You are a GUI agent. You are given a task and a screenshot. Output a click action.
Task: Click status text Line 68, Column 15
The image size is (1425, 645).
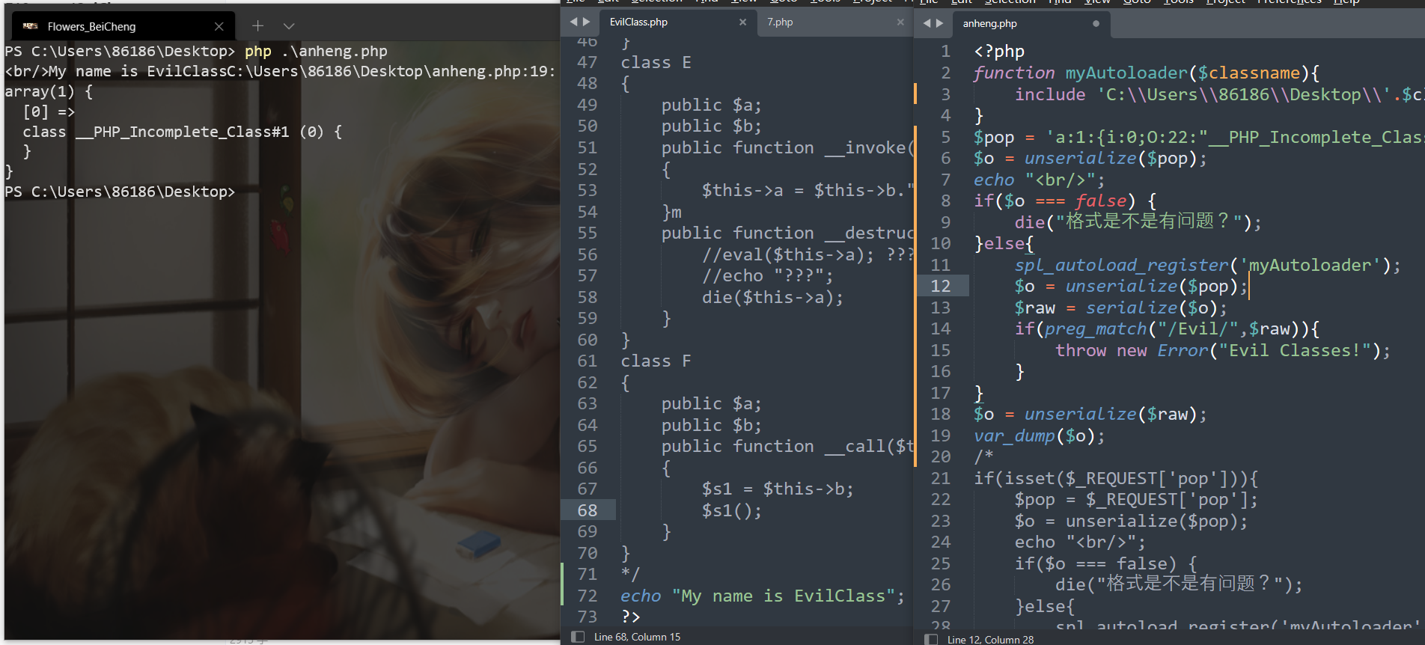coord(638,637)
